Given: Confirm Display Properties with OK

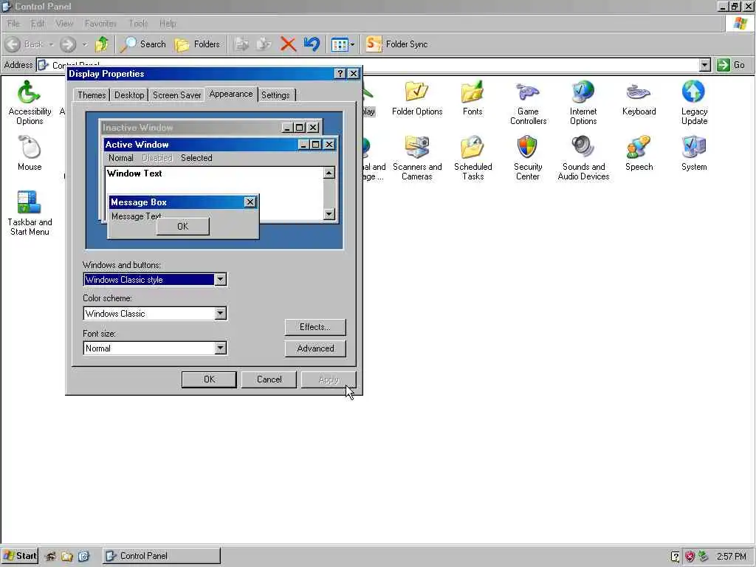Looking at the screenshot, I should (x=209, y=379).
